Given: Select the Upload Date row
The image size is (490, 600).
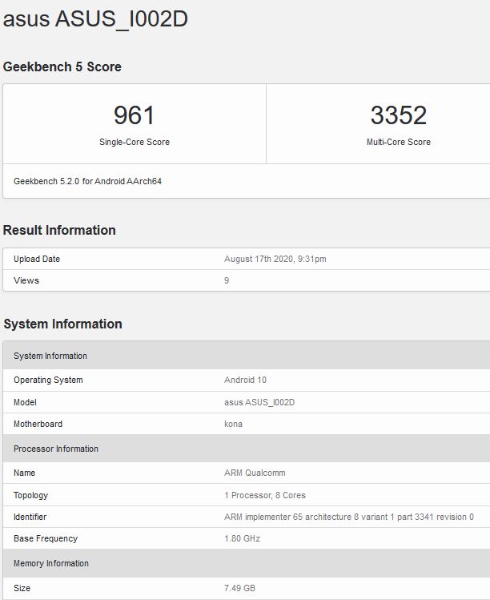Looking at the screenshot, I should tap(247, 259).
